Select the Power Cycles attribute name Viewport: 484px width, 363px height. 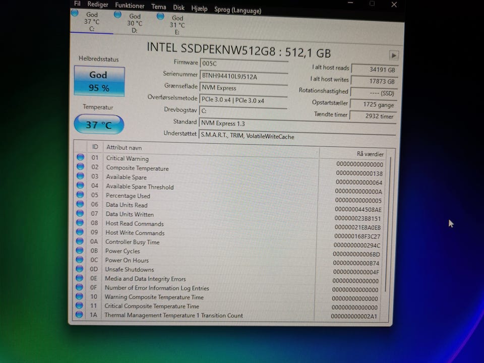[x=123, y=251]
